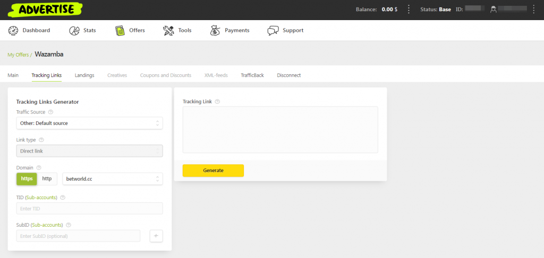Screen dimensions: 544x258
Task: Click the help icon next to Domain
Action: pos(38,168)
